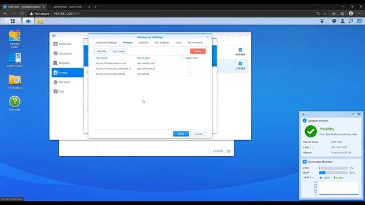The image size is (365, 205).
Task: Reload the browser page
Action: coord(22,14)
